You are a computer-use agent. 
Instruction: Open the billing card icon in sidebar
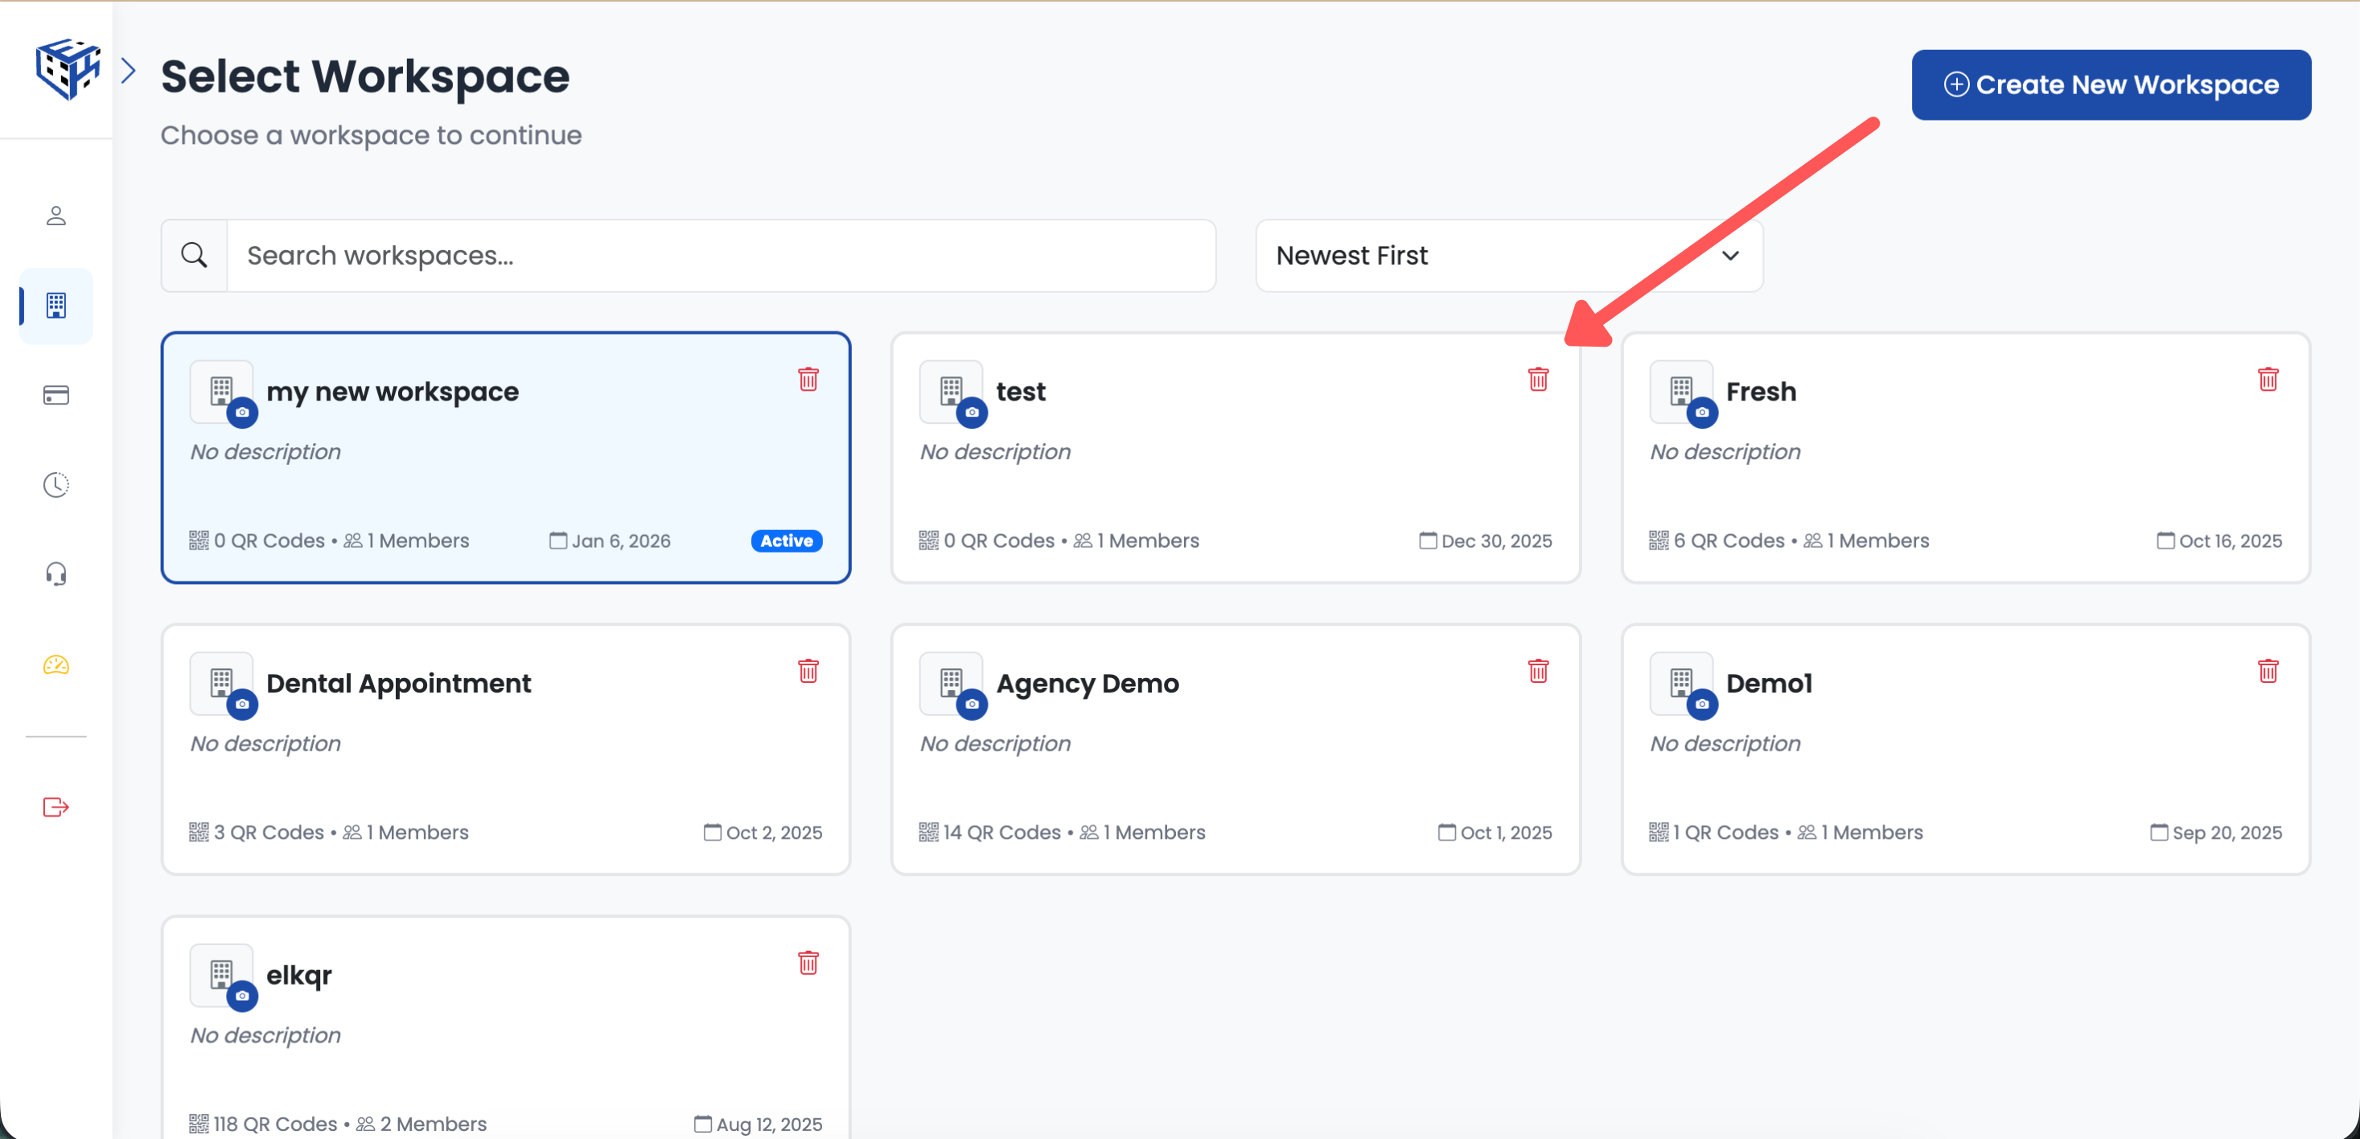[56, 395]
